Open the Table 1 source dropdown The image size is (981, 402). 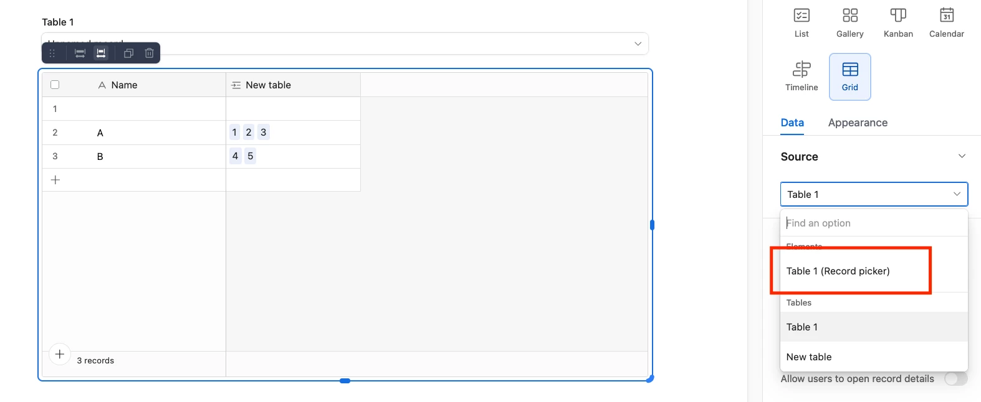(x=874, y=194)
